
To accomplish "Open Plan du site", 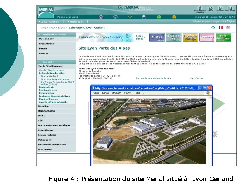I will (x=45, y=149).
